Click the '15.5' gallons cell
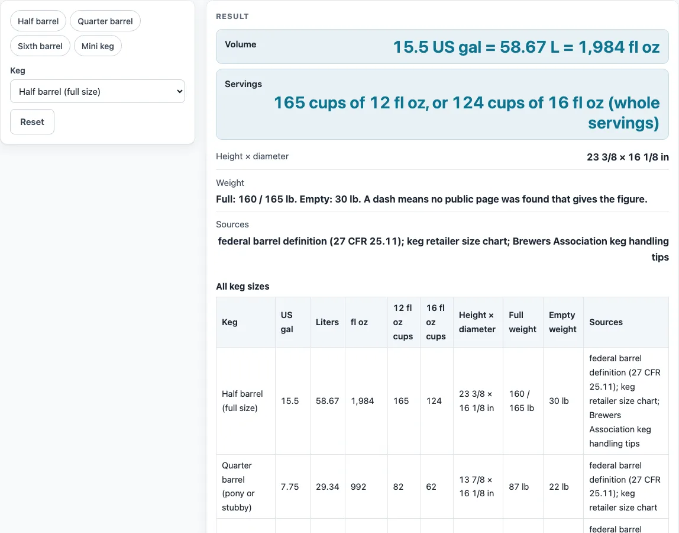 [292, 401]
